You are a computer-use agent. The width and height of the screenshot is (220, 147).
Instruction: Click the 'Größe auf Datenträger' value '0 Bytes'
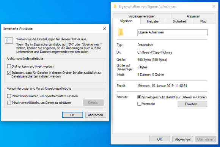tap(142, 67)
